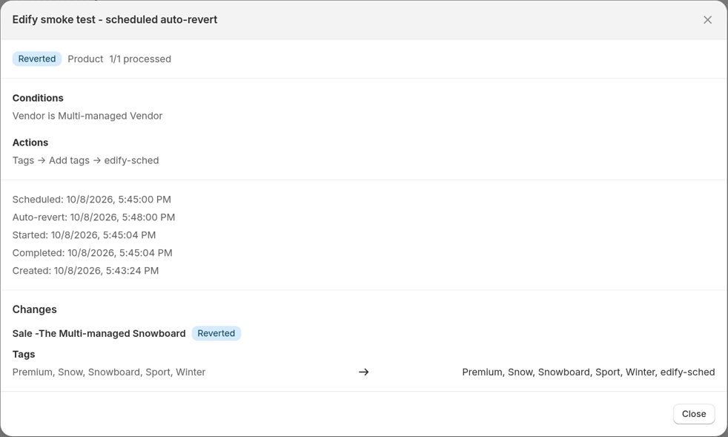Click Sale -The Multi-managed Snowboard product name
The height and width of the screenshot is (437, 728).
tap(99, 333)
